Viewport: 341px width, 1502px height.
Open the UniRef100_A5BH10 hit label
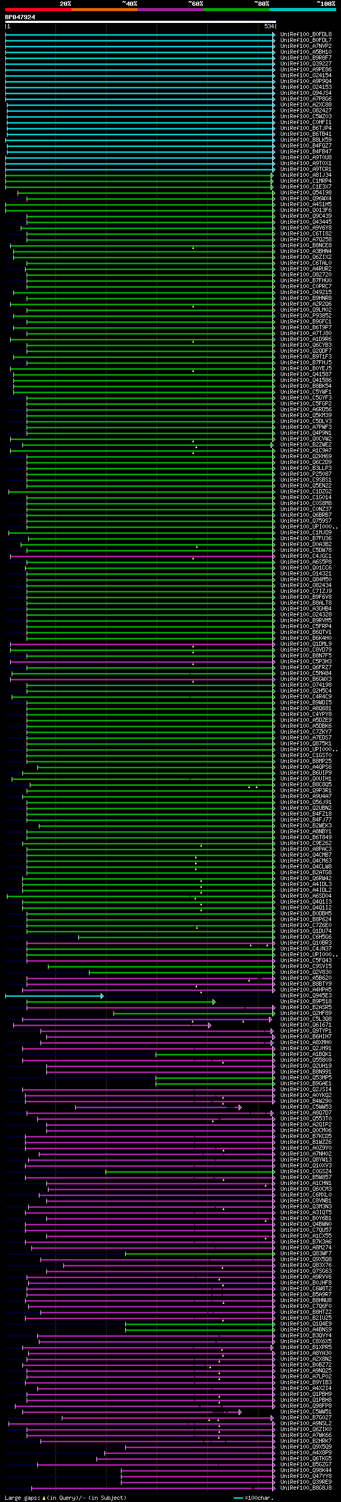pos(305,52)
